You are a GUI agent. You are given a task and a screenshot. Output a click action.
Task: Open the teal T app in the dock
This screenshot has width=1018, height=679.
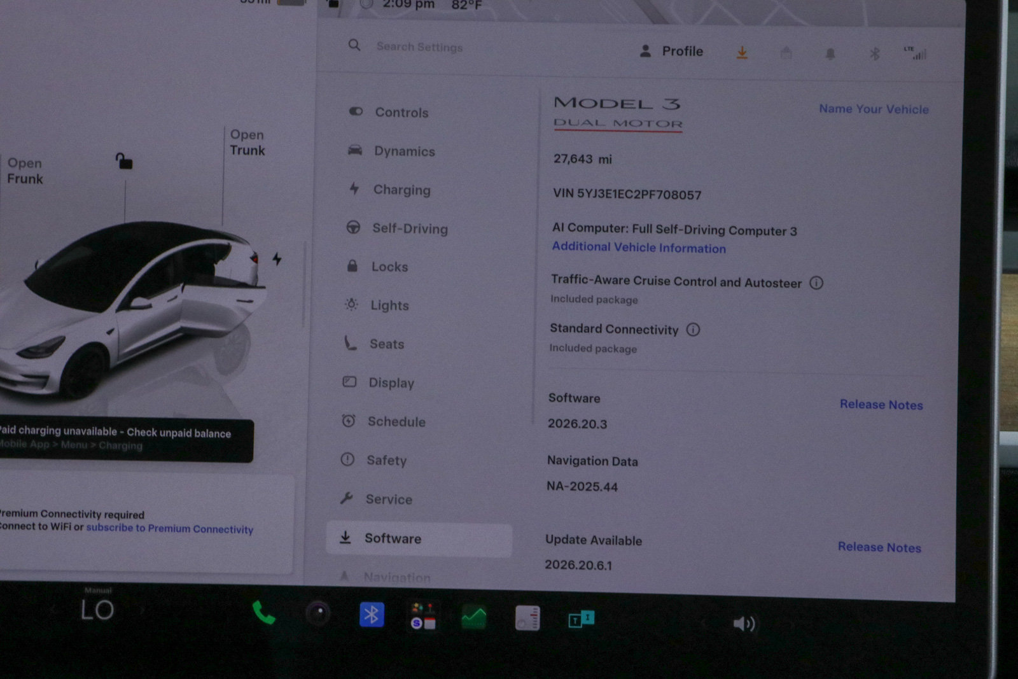pyautogui.click(x=581, y=619)
